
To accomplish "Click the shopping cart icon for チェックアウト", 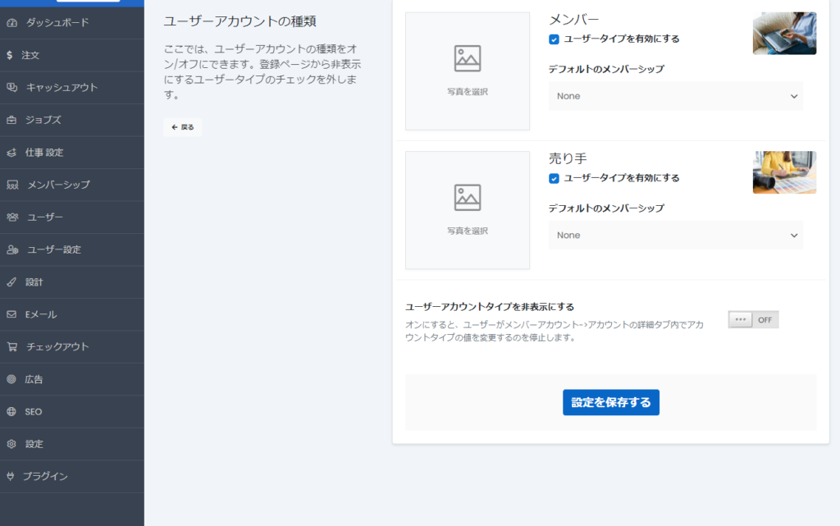I will coord(11,347).
